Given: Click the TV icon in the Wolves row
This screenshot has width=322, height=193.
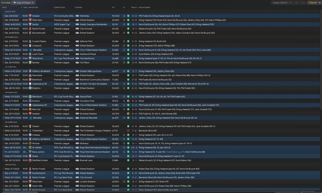Looking at the screenshot, I should 124,143.
